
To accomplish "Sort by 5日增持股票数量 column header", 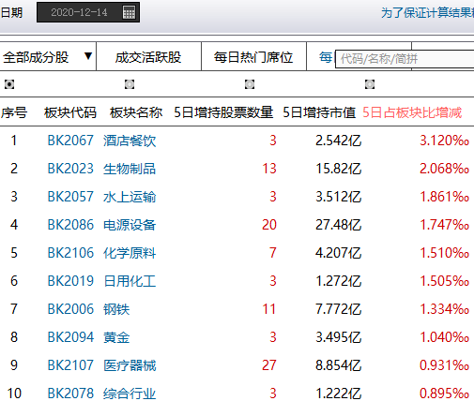I will [x=223, y=112].
